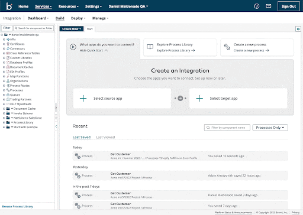Click the plus icon for source app

(83, 98)
